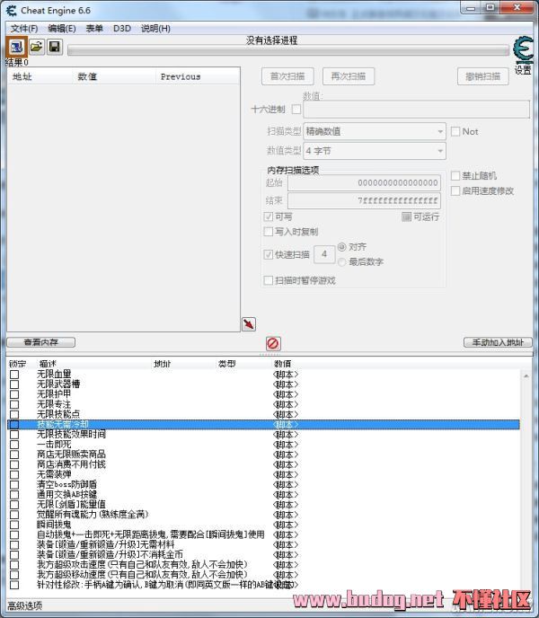Select the 我方超级攻击速度 row
The width and height of the screenshot is (539, 618).
(263, 565)
